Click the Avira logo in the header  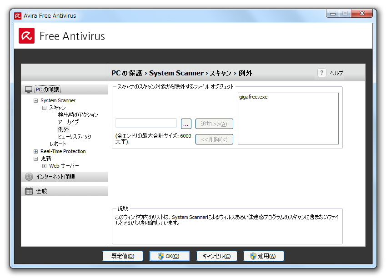26,36
